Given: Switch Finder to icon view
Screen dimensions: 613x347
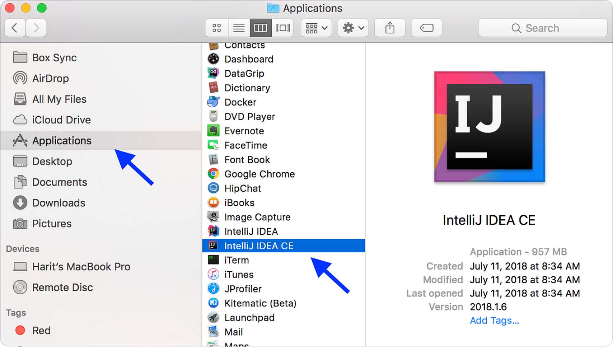Looking at the screenshot, I should [217, 28].
